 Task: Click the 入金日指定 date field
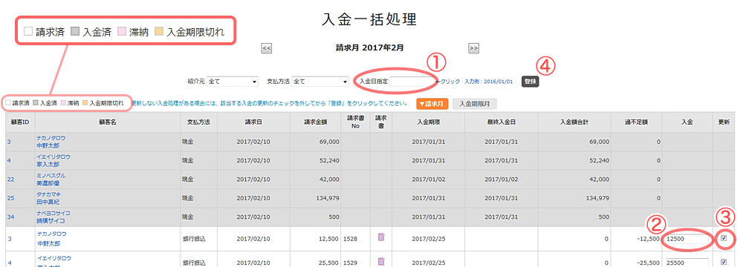[411, 82]
